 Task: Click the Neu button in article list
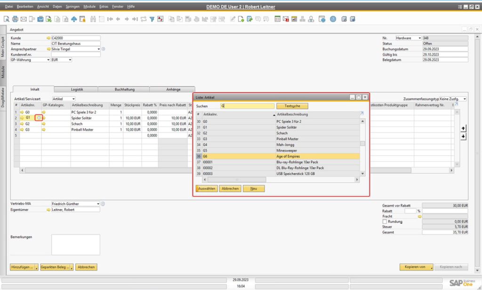pos(254,188)
